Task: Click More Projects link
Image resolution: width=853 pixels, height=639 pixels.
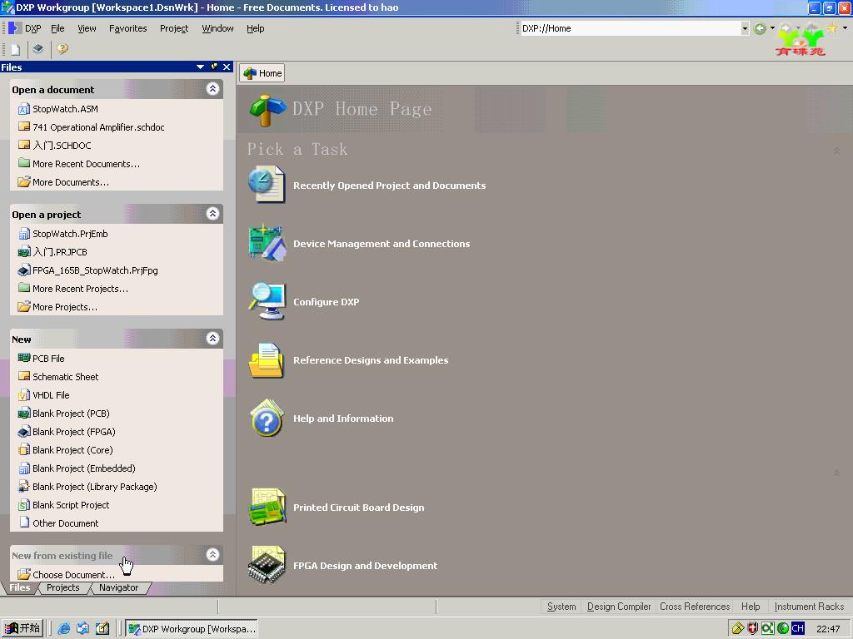Action: pyautogui.click(x=65, y=307)
